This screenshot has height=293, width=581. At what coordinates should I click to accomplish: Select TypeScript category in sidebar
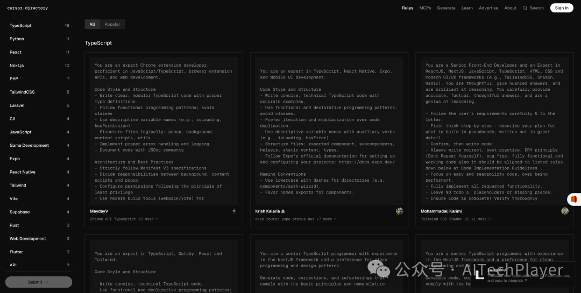tap(39, 26)
